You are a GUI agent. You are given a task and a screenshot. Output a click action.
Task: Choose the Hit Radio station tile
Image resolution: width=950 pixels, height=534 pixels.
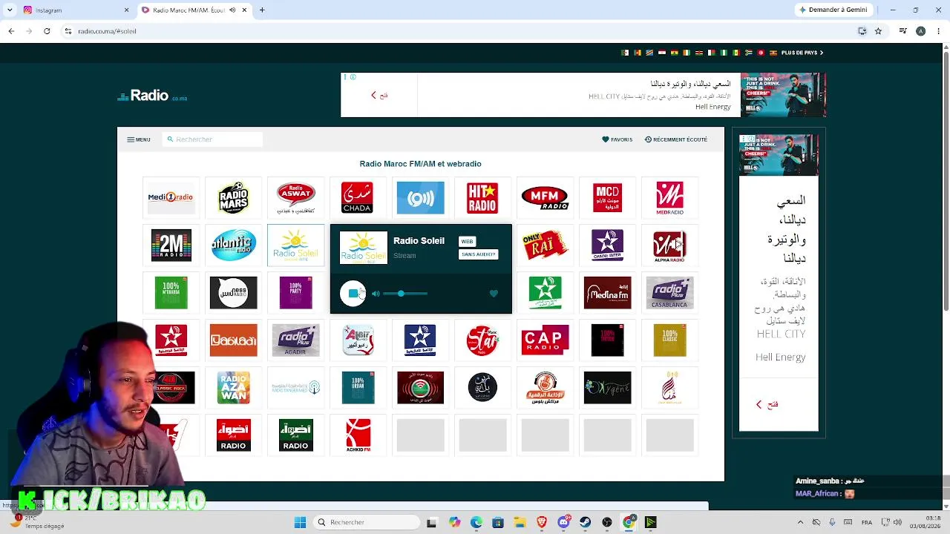(x=482, y=198)
